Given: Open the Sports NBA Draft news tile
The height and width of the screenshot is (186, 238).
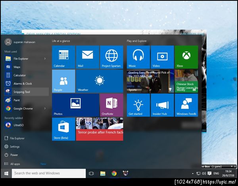Looking at the screenshot, I should pyautogui.click(x=150, y=81).
